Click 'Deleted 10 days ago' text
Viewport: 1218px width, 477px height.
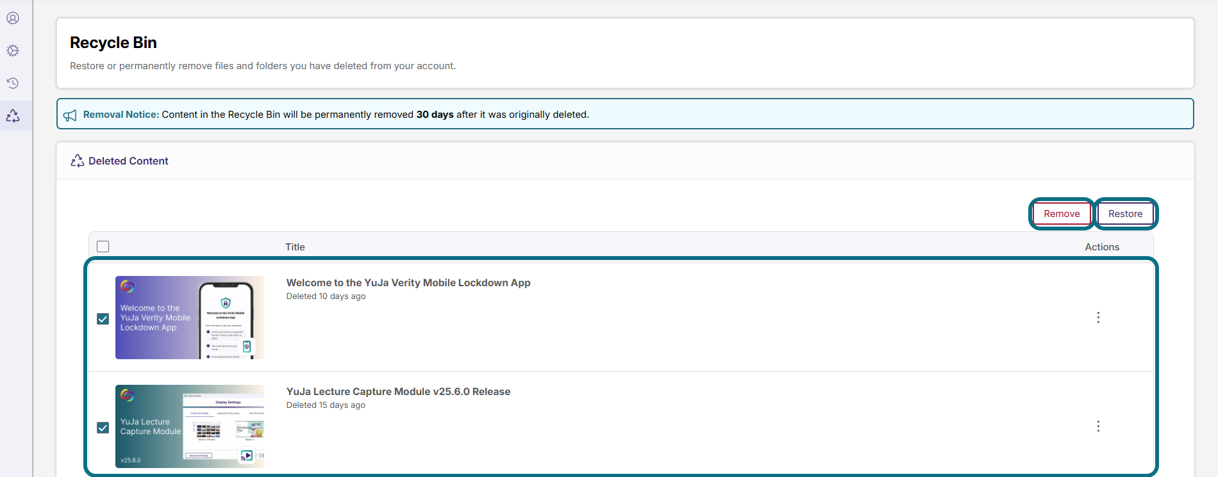point(326,296)
